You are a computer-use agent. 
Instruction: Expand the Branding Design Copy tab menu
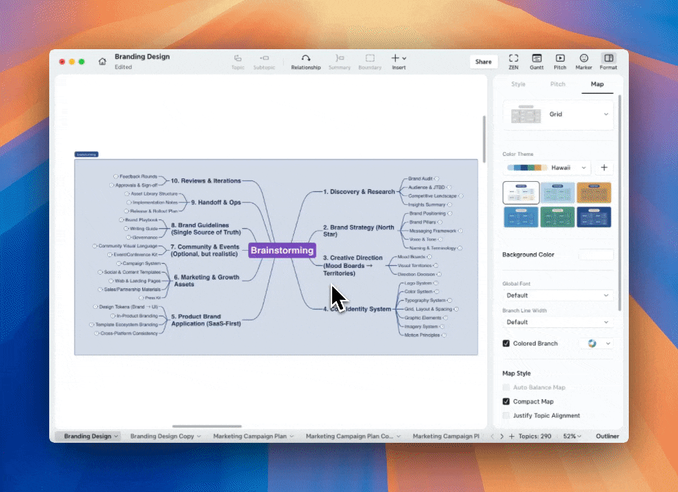pyautogui.click(x=199, y=436)
